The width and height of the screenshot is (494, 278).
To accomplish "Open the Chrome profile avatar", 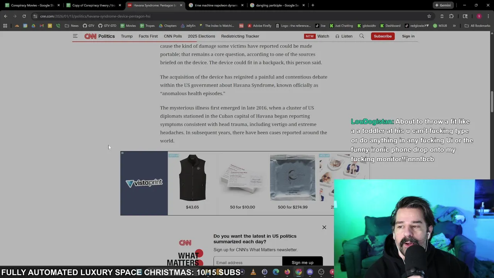I will (x=479, y=16).
